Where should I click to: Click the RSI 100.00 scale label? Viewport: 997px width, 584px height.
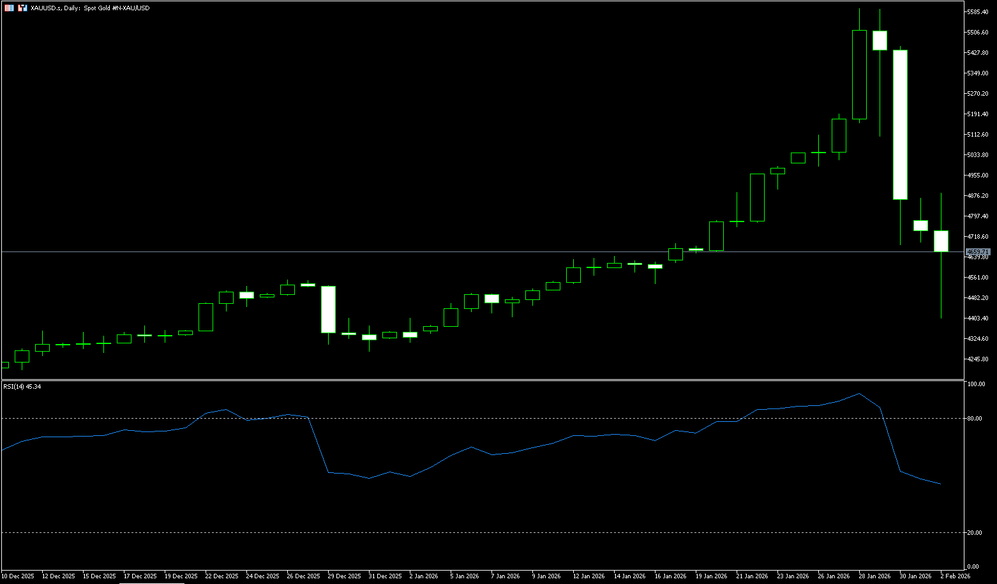pos(976,384)
